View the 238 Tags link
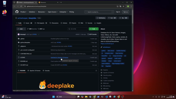The image size is (176, 99). point(41,29)
